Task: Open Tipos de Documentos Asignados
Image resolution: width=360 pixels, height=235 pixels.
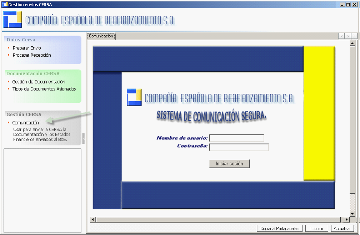Action: click(x=44, y=89)
